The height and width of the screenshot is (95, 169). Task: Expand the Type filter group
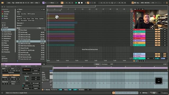19,12
